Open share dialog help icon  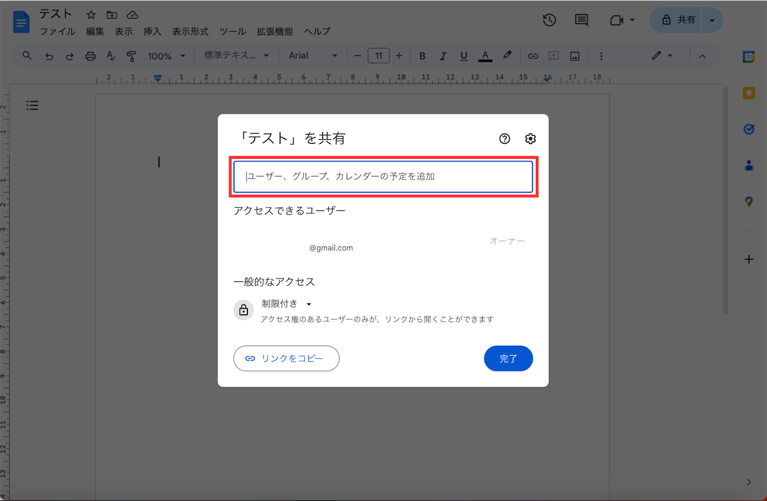504,139
